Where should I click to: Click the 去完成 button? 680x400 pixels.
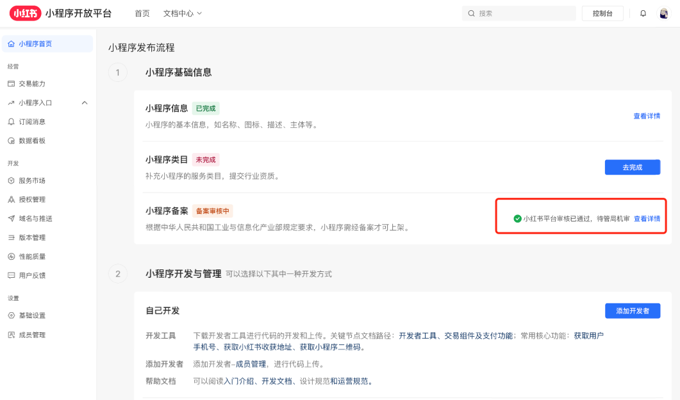click(632, 168)
